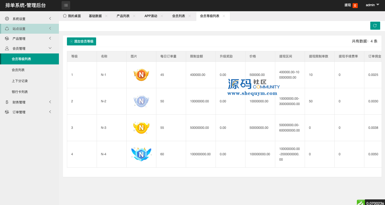The height and width of the screenshot is (205, 385).
Task: Click the 提现 link in the header
Action: click(x=348, y=5)
